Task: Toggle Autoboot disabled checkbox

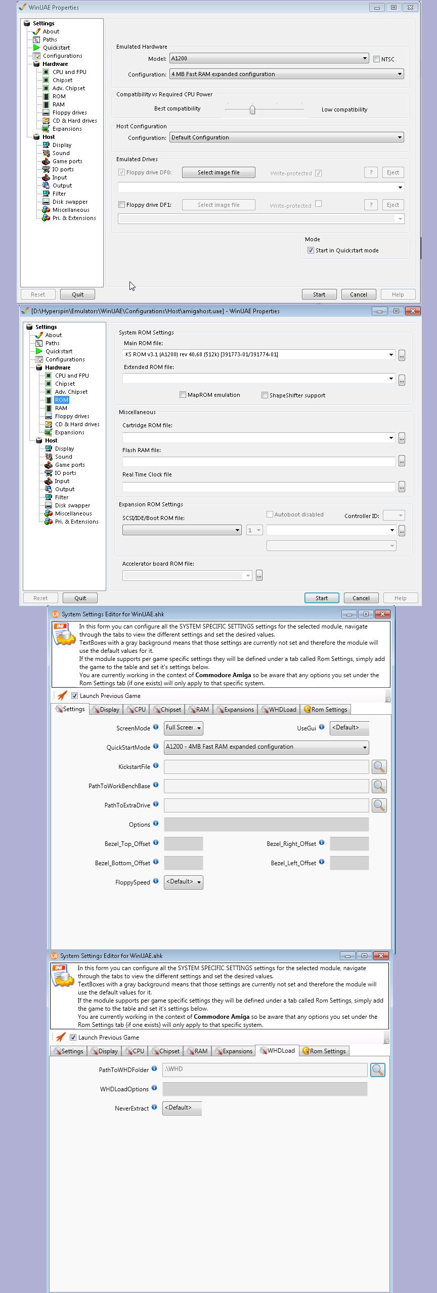Action: tap(270, 514)
